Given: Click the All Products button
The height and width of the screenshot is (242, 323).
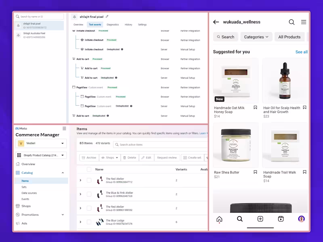Looking at the screenshot, I should [289, 37].
